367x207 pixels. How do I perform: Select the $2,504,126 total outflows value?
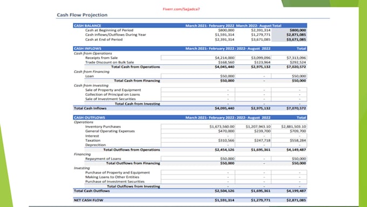coord(225,191)
